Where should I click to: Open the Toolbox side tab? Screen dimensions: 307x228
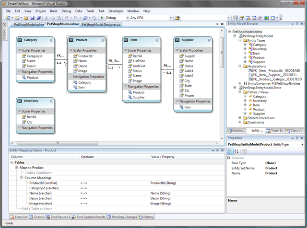click(x=5, y=31)
